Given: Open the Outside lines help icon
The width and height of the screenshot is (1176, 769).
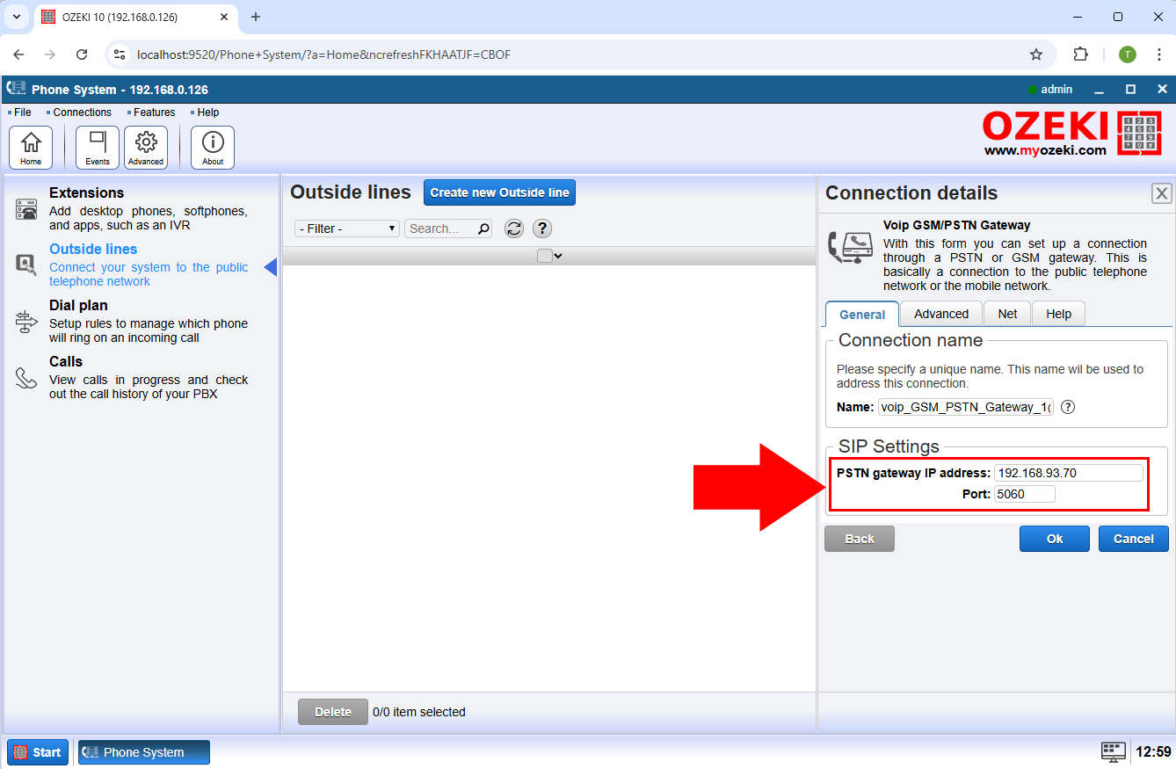Looking at the screenshot, I should 542,229.
